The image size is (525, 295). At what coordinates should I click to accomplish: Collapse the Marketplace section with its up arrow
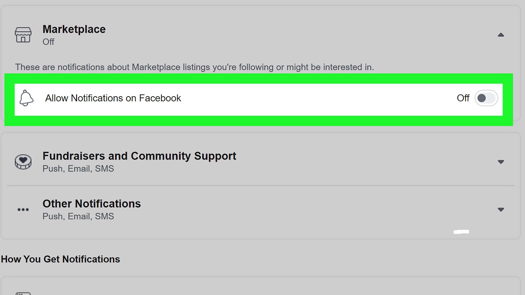[501, 35]
